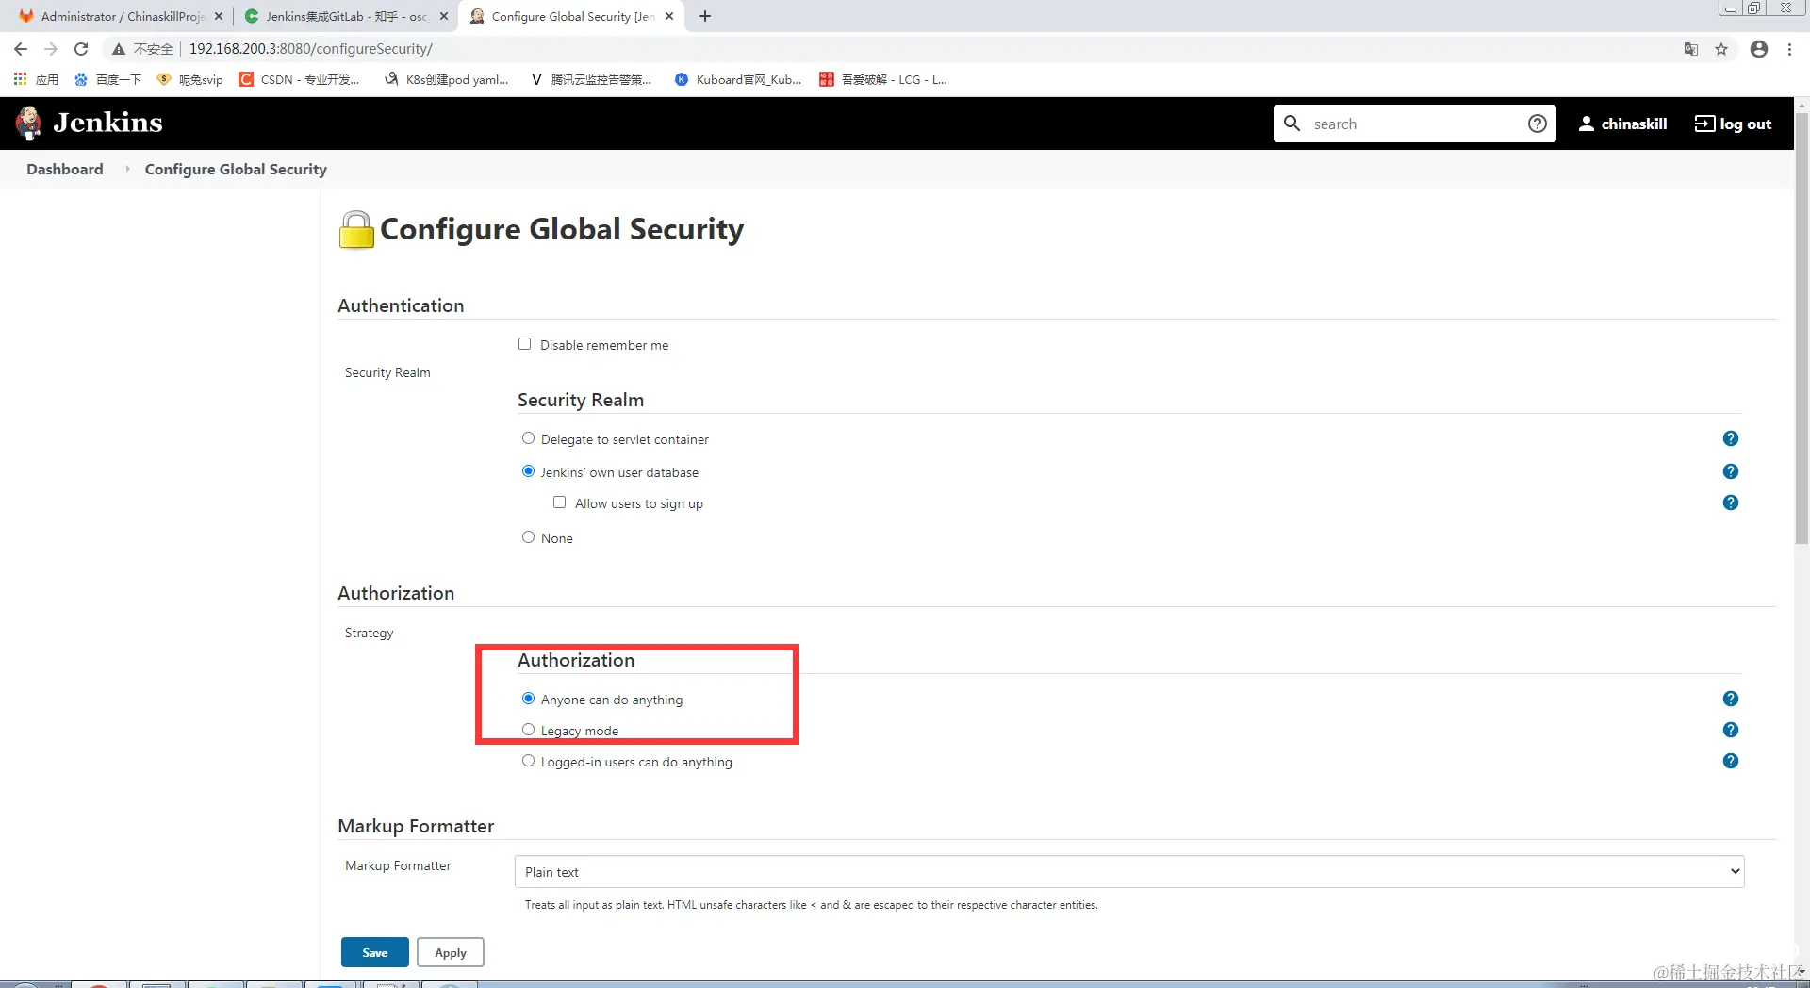Click the Apply button
This screenshot has width=1810, height=988.
pos(451,952)
